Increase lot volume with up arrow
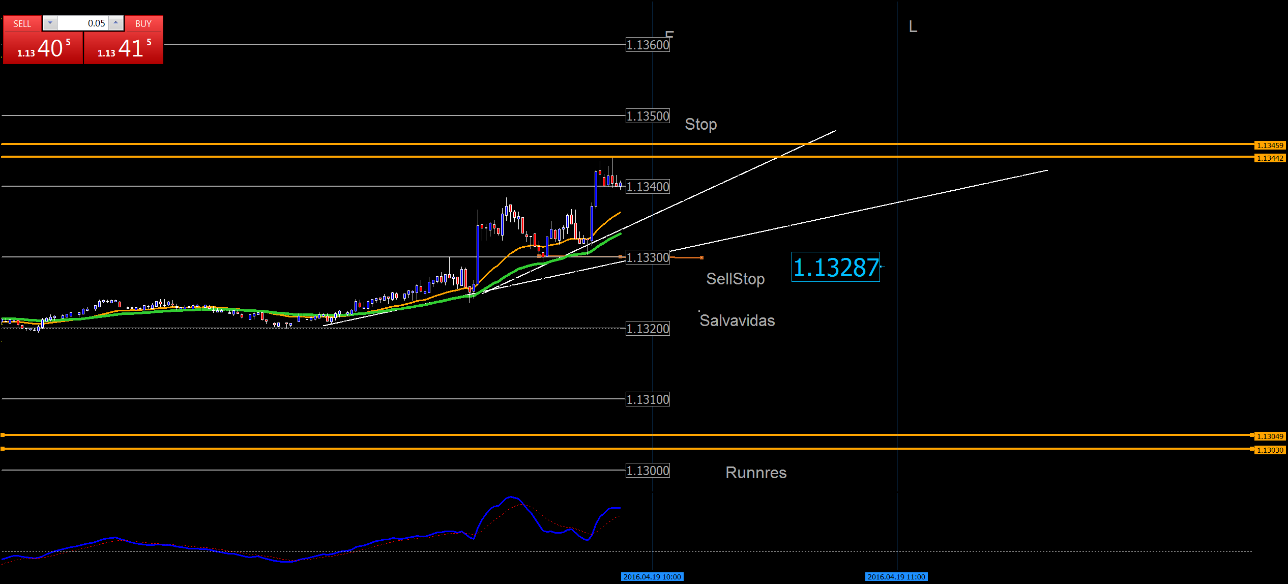Viewport: 1288px width, 584px height. click(x=116, y=23)
